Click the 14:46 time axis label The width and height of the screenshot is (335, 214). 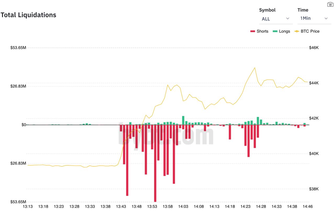(308, 206)
